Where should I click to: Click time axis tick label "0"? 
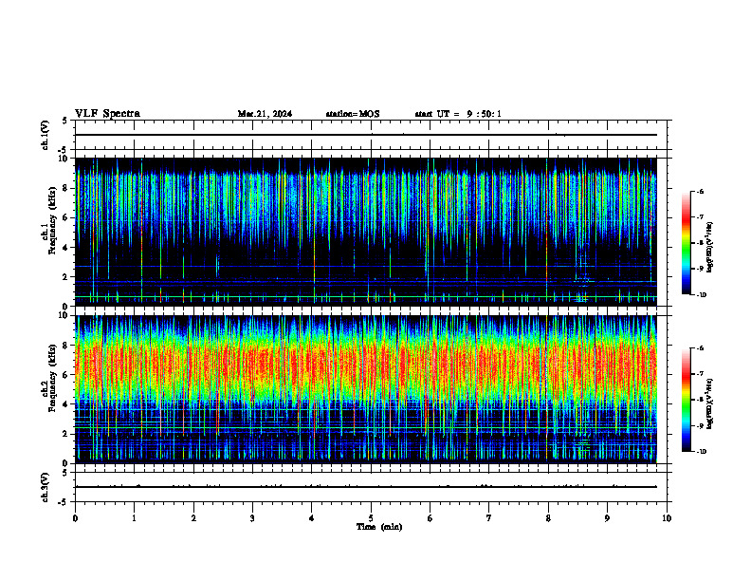(75, 518)
